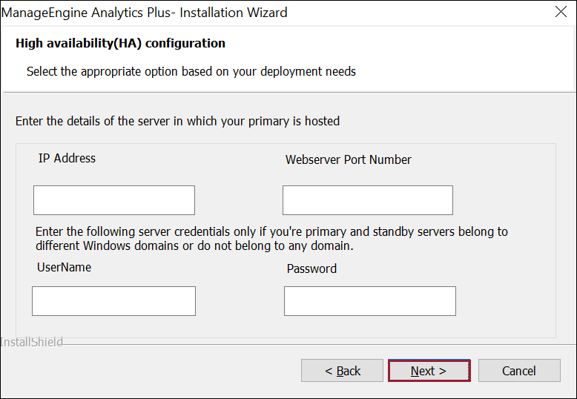
Task: Click the High availability(HA) configuration heading
Action: point(120,43)
